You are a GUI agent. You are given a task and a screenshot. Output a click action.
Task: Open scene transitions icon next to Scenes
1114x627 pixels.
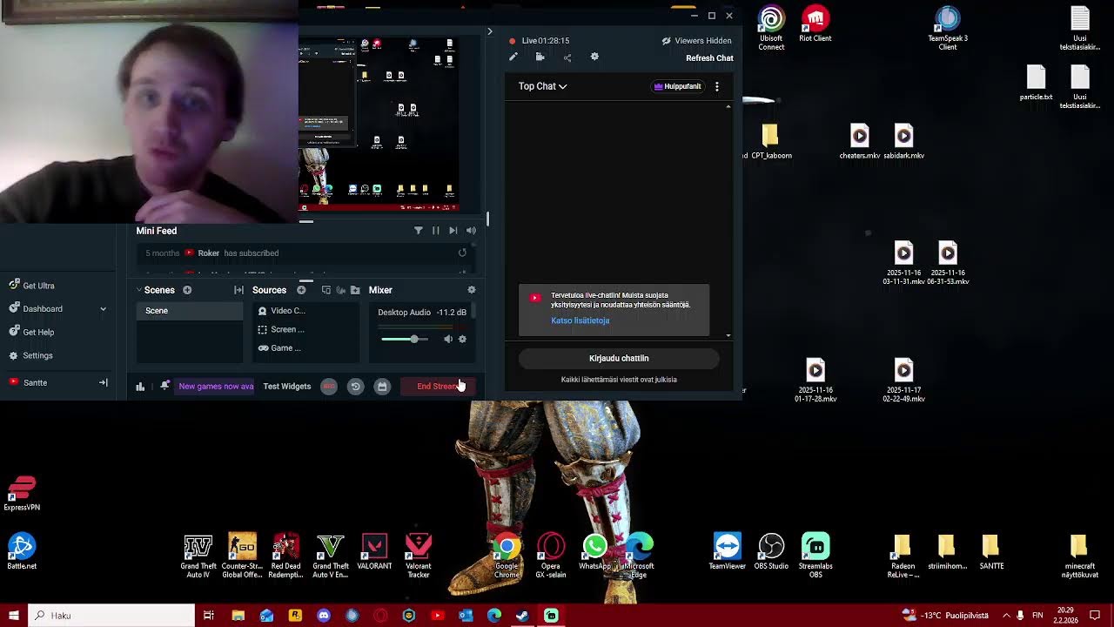[x=238, y=290]
